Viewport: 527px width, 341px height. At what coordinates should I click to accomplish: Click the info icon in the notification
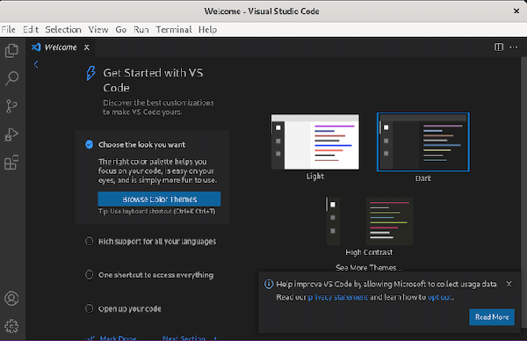coord(269,284)
